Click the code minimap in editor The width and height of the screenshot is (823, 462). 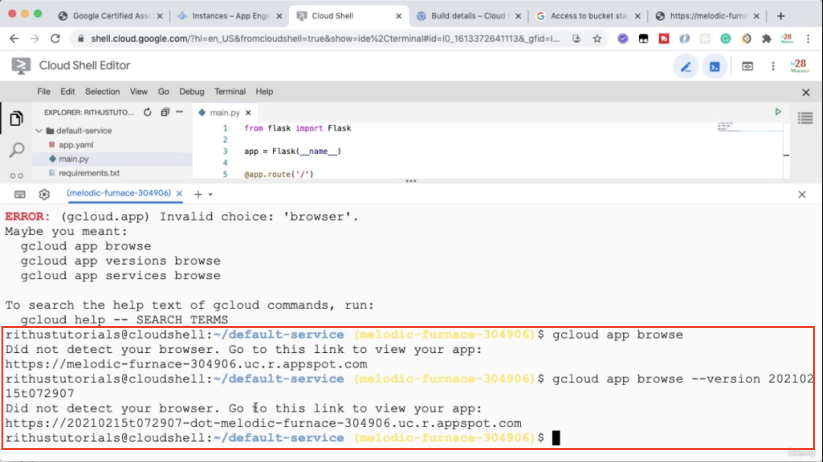pyautogui.click(x=750, y=127)
